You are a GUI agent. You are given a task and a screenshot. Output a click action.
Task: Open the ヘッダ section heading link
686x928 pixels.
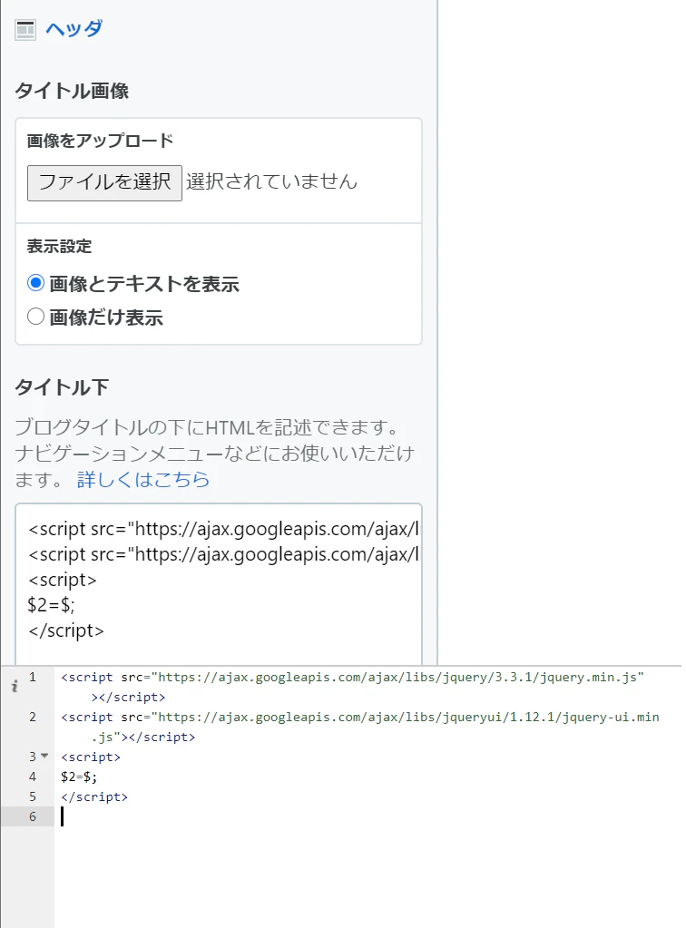[74, 28]
